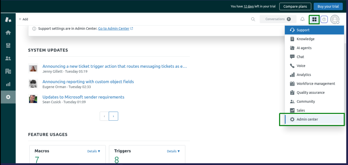The height and width of the screenshot is (165, 348).
Task: Open Updates to Microsoft sender requirements
Action: (83, 97)
